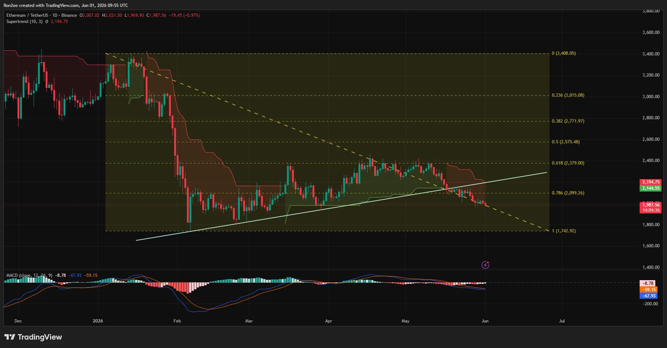The image size is (667, 348).
Task: Click the green 2,144.55 price axis tag
Action: pyautogui.click(x=651, y=188)
